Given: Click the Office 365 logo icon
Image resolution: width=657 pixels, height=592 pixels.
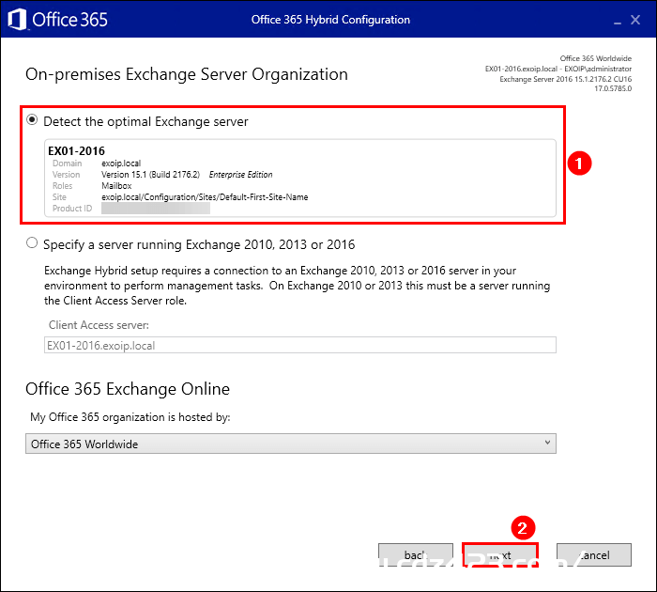Looking at the screenshot, I should [x=17, y=20].
